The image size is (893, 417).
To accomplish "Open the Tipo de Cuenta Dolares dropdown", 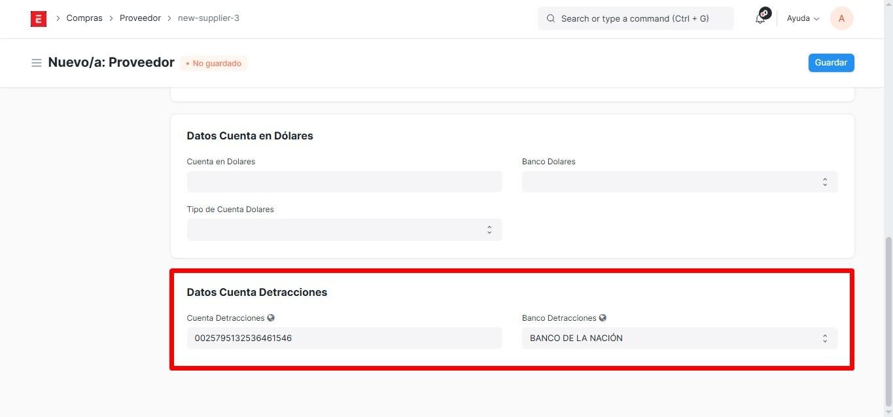I will (x=344, y=230).
